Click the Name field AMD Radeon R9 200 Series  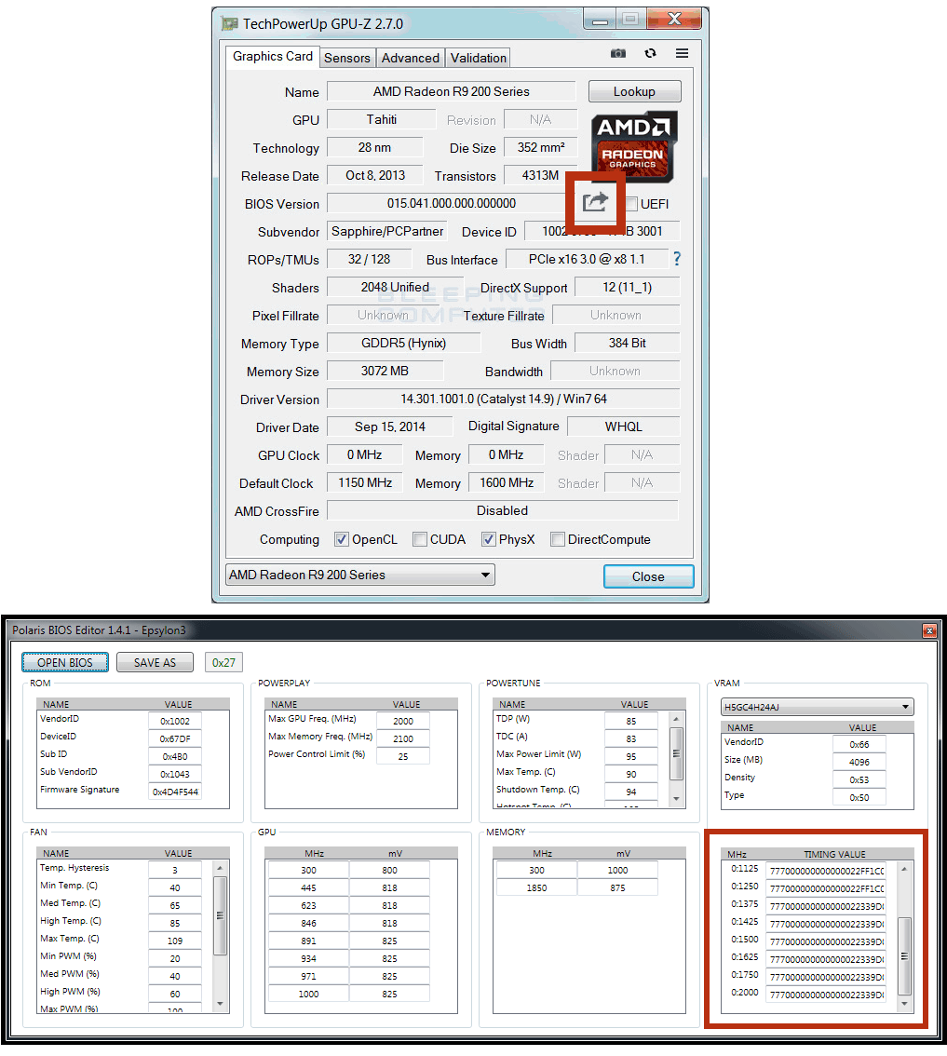(x=452, y=91)
